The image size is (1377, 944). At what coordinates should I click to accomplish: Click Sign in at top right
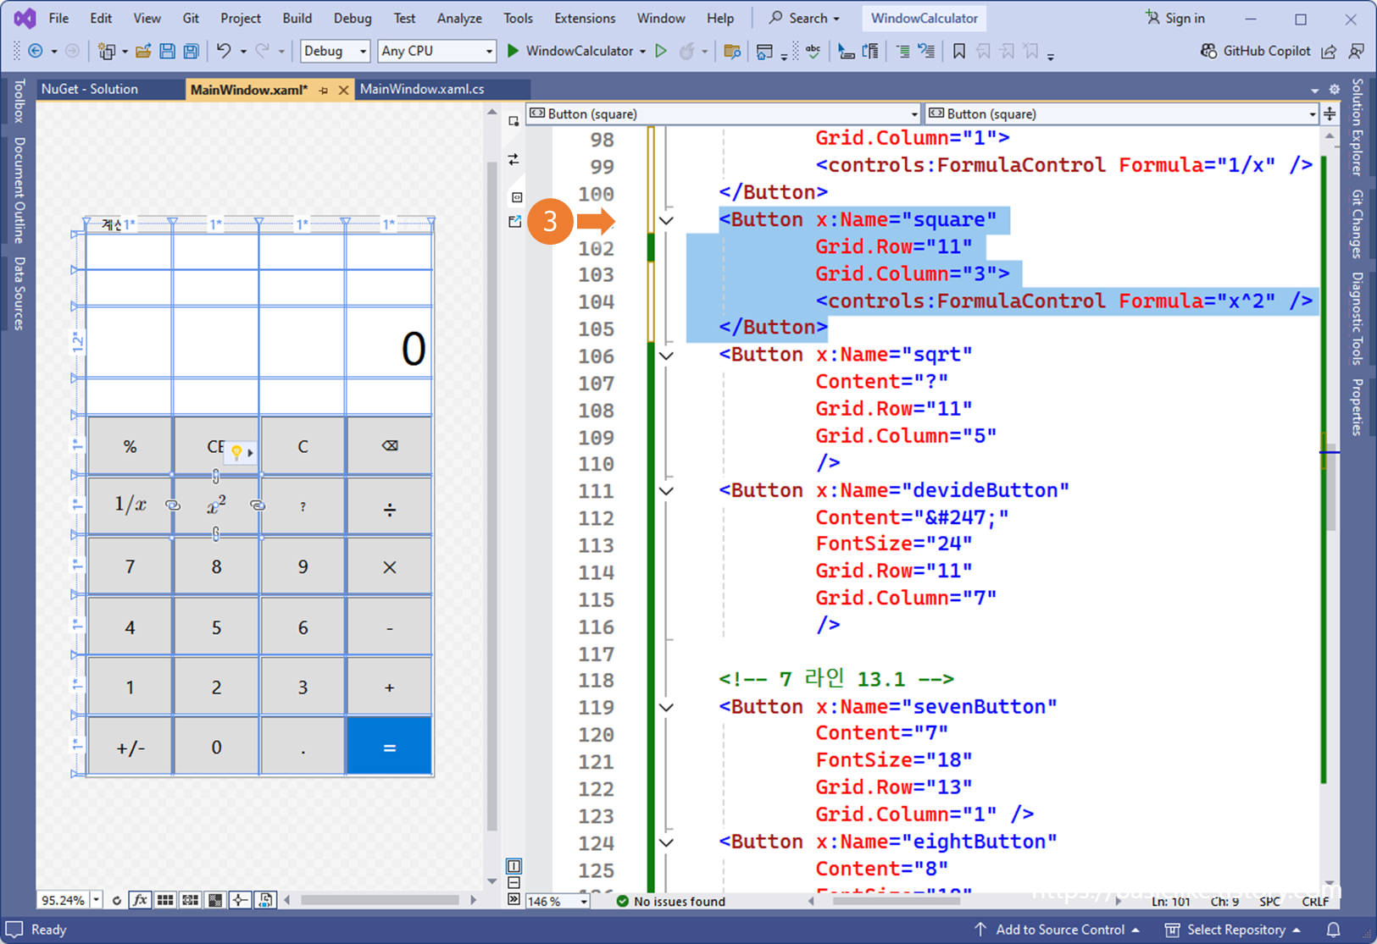1174,18
